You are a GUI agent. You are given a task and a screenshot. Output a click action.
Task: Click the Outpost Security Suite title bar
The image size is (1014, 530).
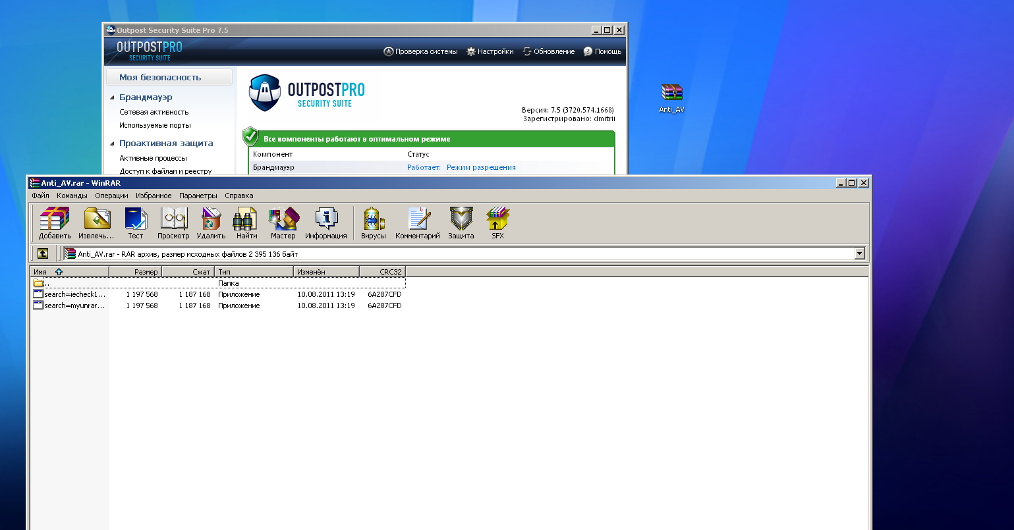[x=364, y=30]
